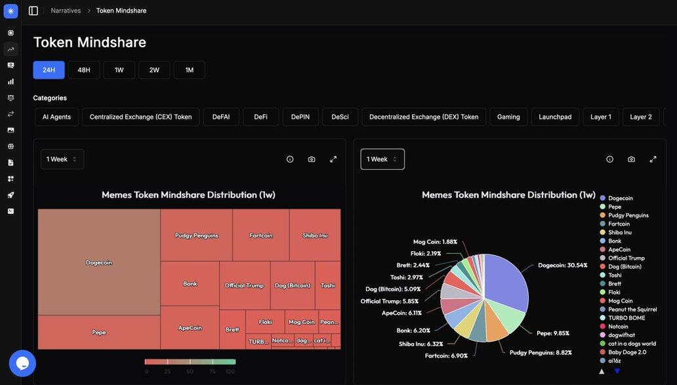Screen dimensions: 677x385
Task: Open the chip icon in sidebar
Action: click(x=10, y=33)
